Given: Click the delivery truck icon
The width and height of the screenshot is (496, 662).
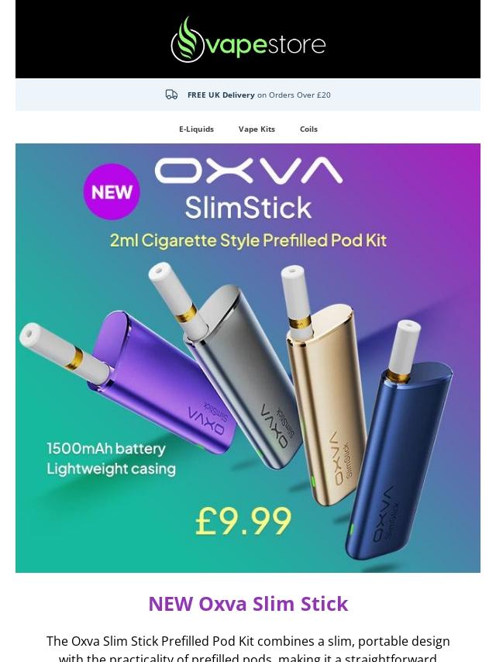Looking at the screenshot, I should [x=171, y=95].
